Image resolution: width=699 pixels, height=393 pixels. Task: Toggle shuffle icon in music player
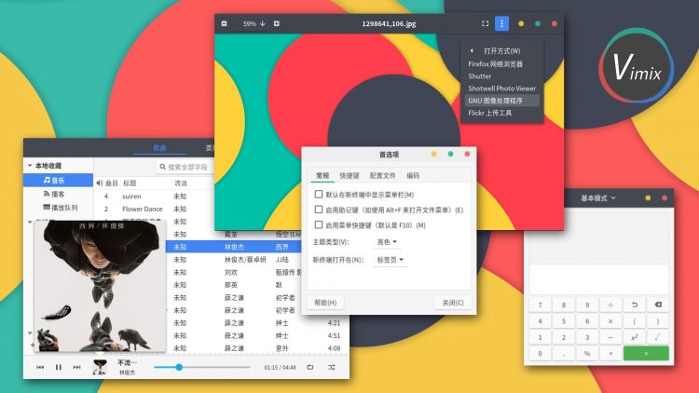pos(331,367)
